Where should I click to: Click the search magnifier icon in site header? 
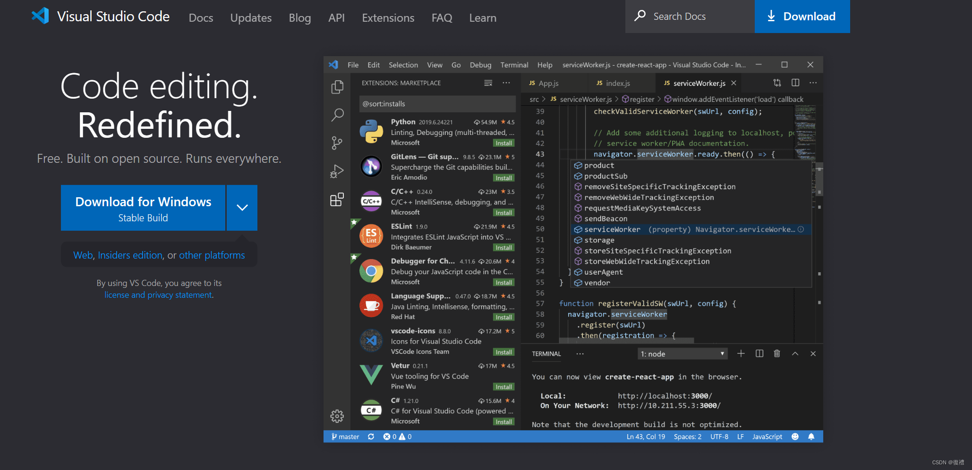coord(640,16)
